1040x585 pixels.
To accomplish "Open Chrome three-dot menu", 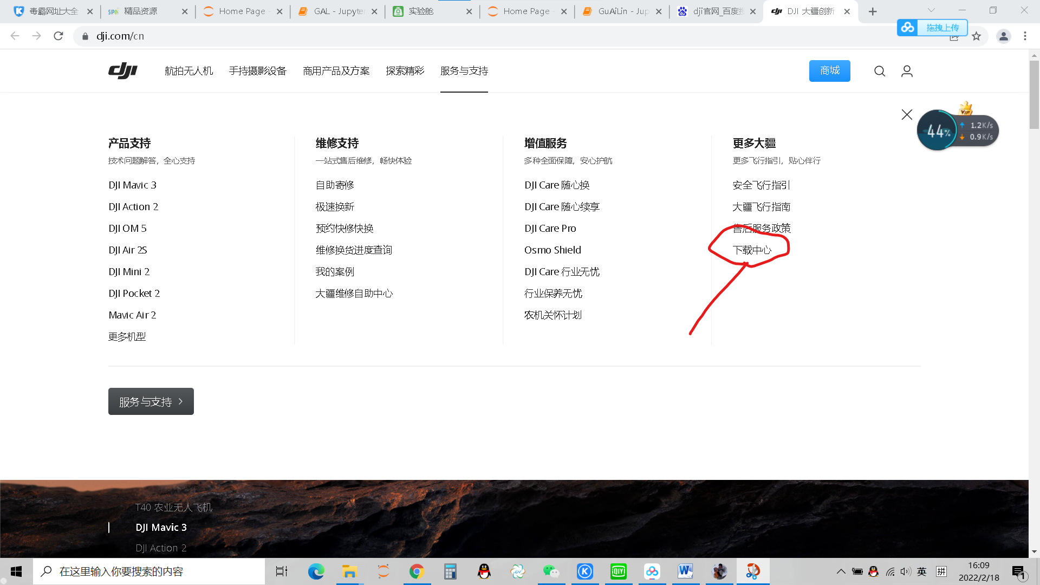I will [1025, 36].
